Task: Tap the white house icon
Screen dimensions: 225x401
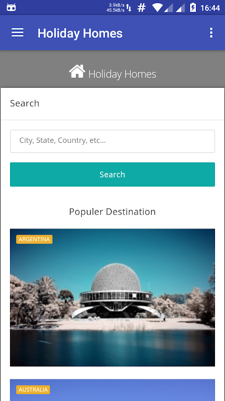Action: pyautogui.click(x=77, y=71)
